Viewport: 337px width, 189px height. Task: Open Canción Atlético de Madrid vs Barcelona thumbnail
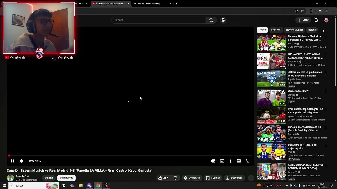271,43
